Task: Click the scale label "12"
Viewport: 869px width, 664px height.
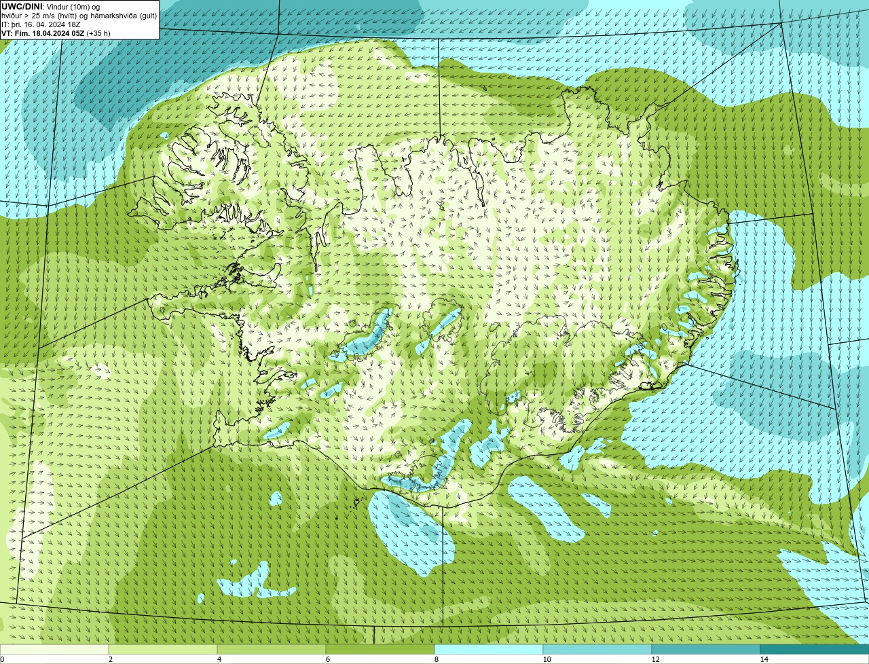Action: [655, 659]
